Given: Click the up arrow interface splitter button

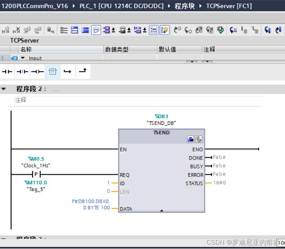Looking at the screenshot, I should tap(192, 62).
